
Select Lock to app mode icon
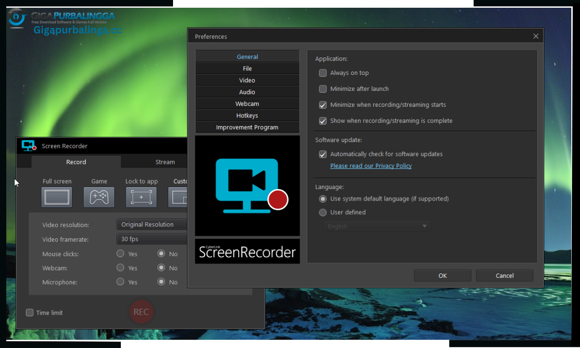(x=141, y=197)
